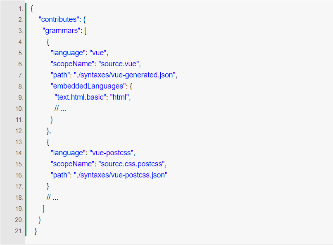Click the comment on line 10
The width and height of the screenshot is (333, 245).
[x=60, y=109]
